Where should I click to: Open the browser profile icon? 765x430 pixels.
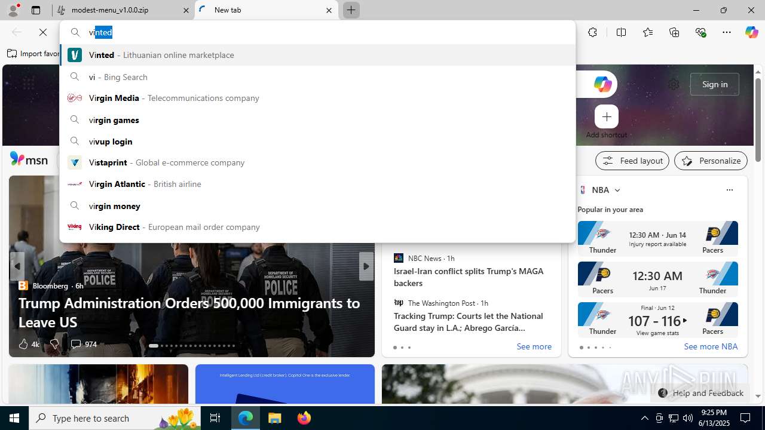[13, 10]
